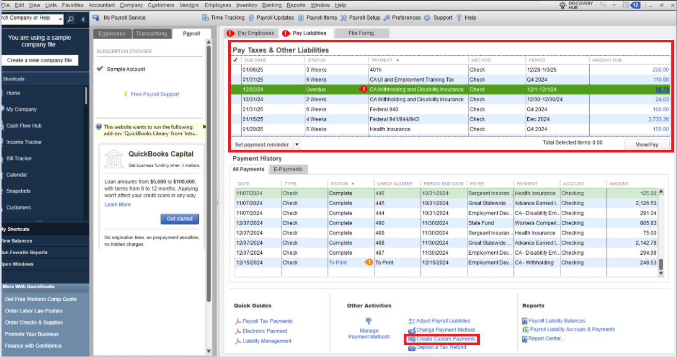This screenshot has height=357, width=677.
Task: Click the Payroll Liability Balances report icon
Action: [525, 321]
